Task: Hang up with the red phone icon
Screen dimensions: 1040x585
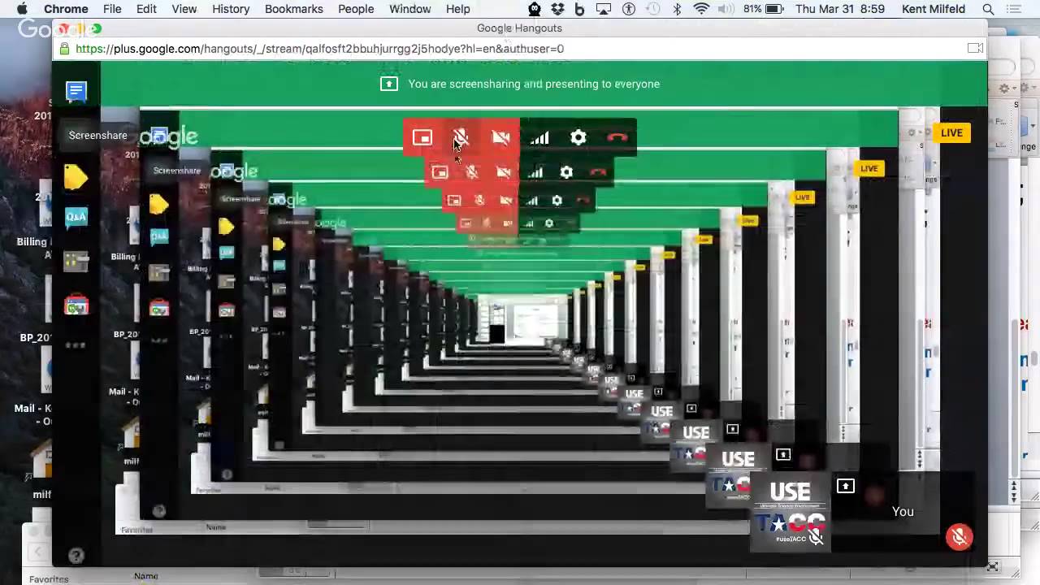Action: point(617,138)
